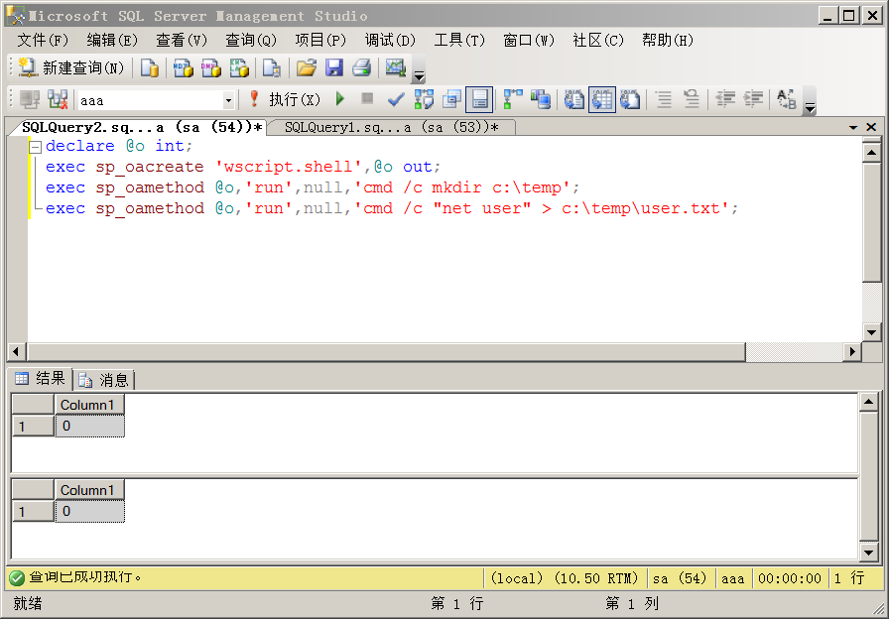The image size is (889, 619).
Task: Click the results pane scrollbar down arrow
Action: coord(869,553)
